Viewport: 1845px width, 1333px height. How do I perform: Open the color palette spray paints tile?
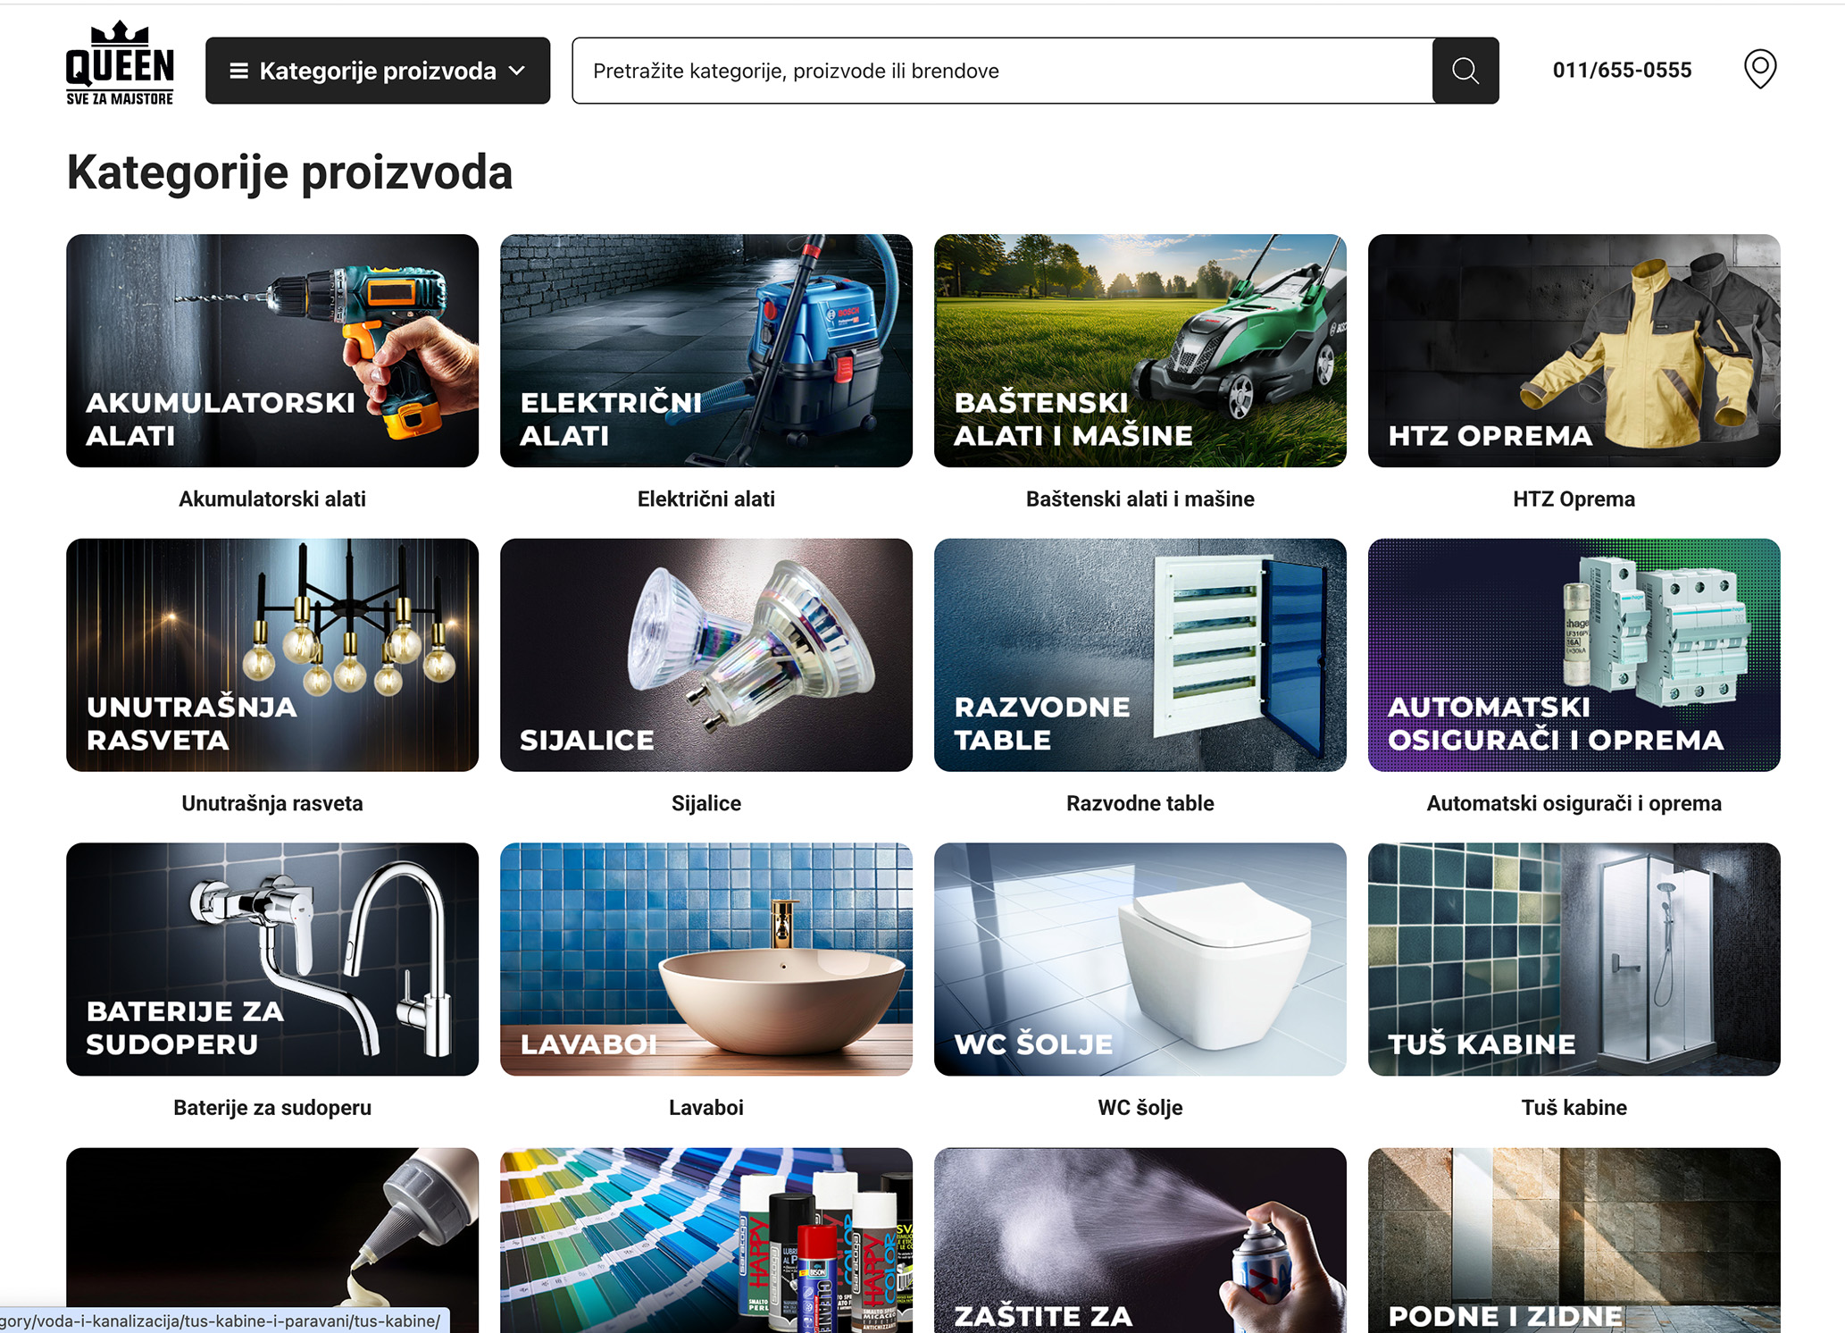705,1240
